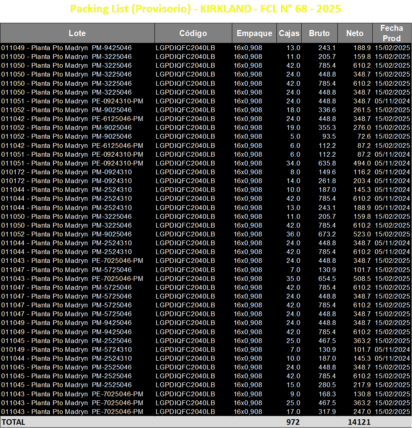The width and height of the screenshot is (412, 428).
Task: Click the neto cell showing 217.9
Action: pyautogui.click(x=362, y=385)
